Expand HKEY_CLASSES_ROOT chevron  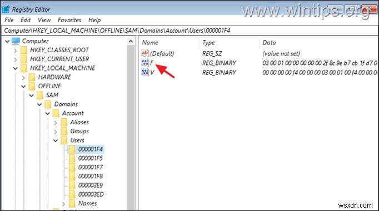(15, 51)
